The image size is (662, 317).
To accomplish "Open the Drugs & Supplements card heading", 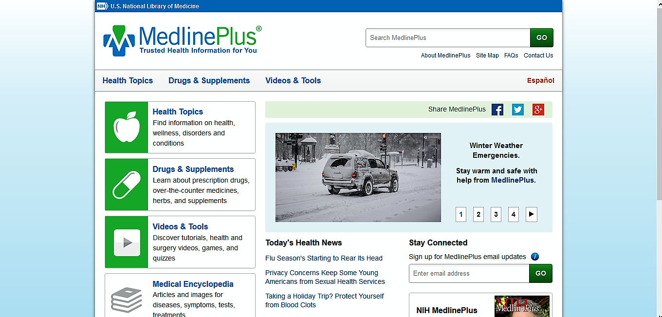I will tap(193, 169).
